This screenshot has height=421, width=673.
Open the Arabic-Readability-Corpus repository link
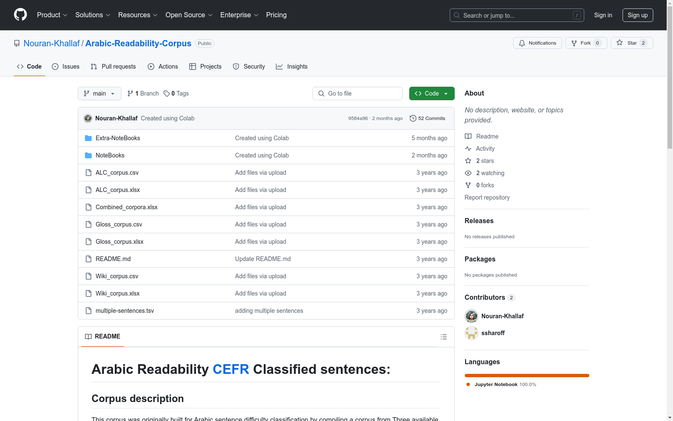click(x=138, y=43)
